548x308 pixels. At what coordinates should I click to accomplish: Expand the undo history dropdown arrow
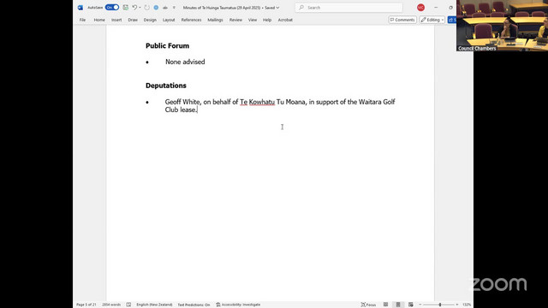click(x=140, y=8)
